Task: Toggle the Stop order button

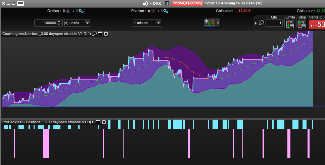Action: (x=301, y=24)
